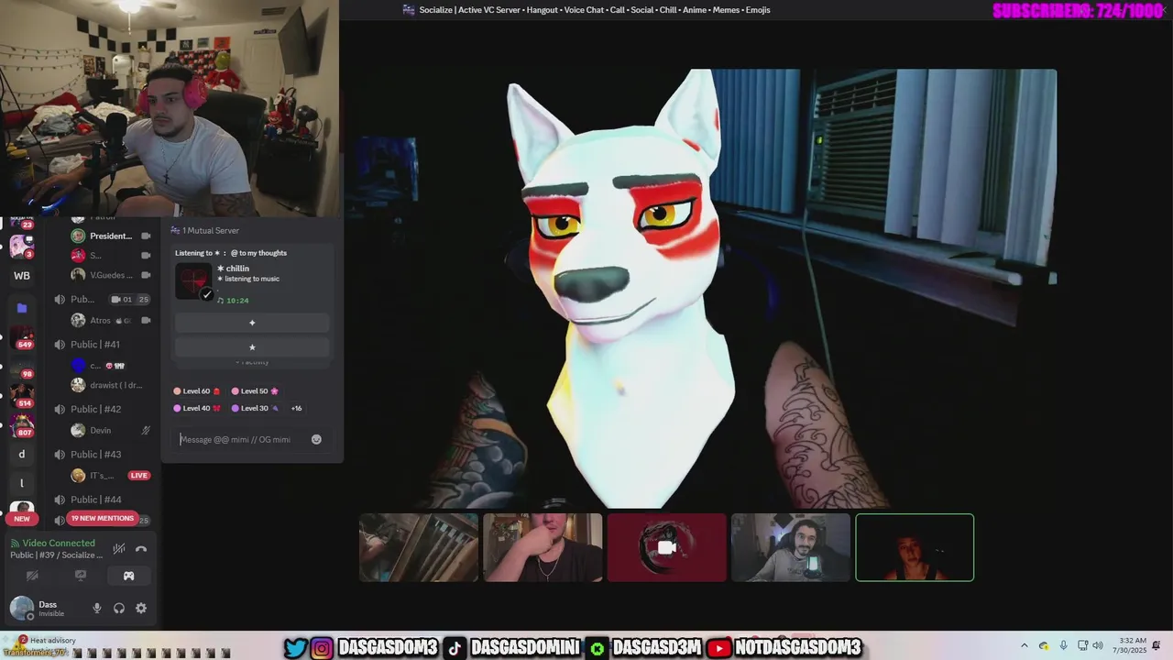This screenshot has height=660, width=1173.
Task: Open the volume speaker tray icon
Action: click(x=1098, y=646)
